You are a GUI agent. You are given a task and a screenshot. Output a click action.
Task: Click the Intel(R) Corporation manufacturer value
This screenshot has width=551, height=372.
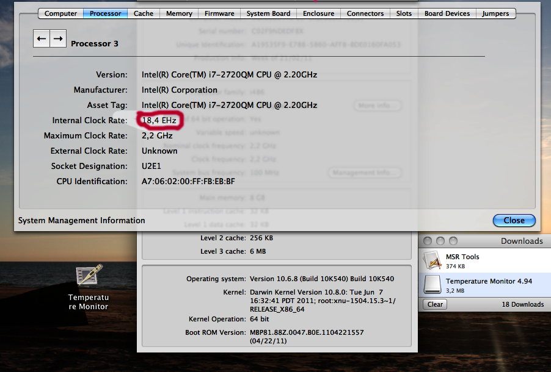[x=180, y=90]
